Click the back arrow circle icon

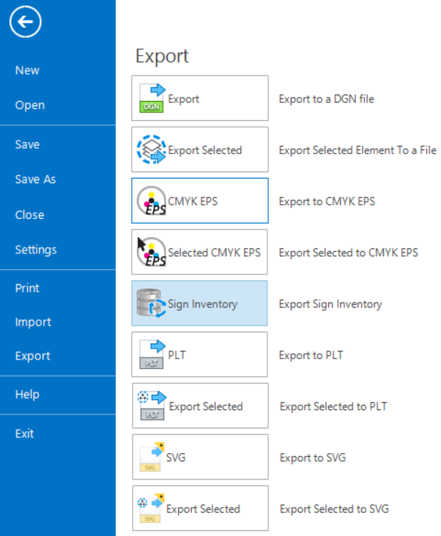point(26,23)
